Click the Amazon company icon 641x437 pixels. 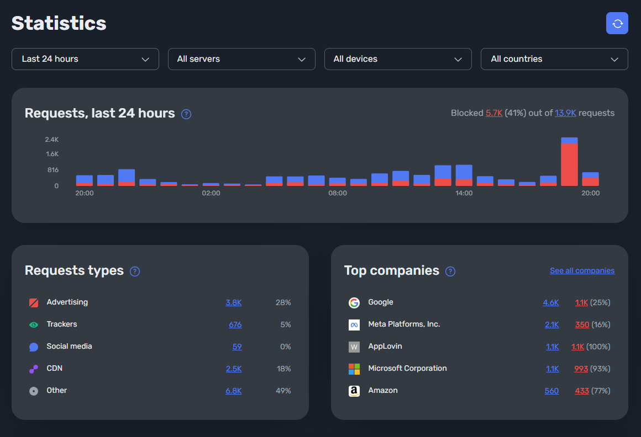354,391
